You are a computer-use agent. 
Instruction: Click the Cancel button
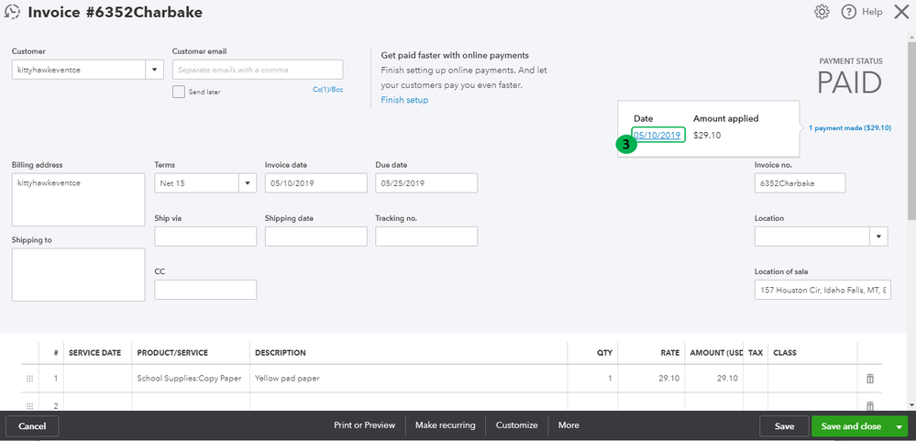click(32, 426)
